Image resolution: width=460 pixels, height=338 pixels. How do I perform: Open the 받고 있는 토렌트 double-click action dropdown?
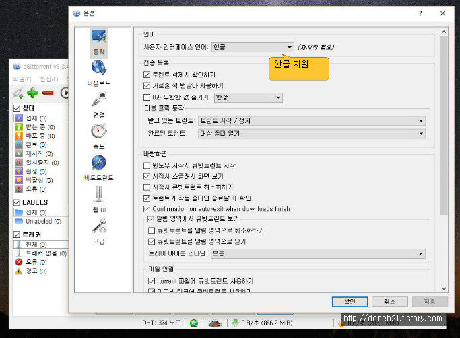(312, 120)
